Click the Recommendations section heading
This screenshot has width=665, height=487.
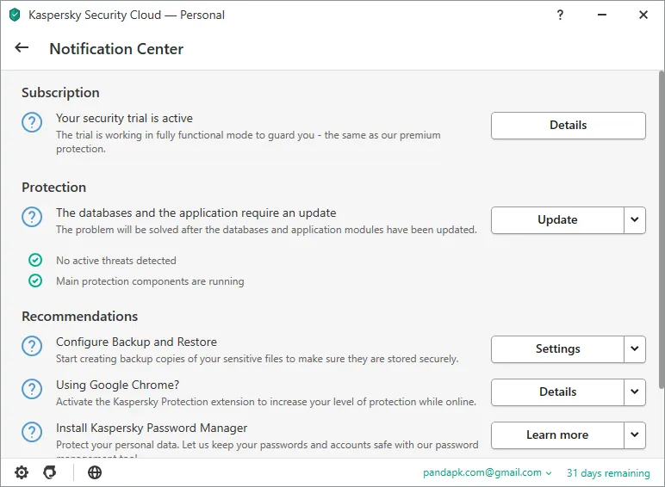[80, 317]
